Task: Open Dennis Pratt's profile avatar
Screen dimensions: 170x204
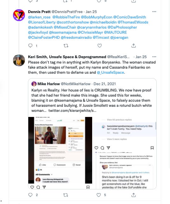Action: (x=19, y=15)
